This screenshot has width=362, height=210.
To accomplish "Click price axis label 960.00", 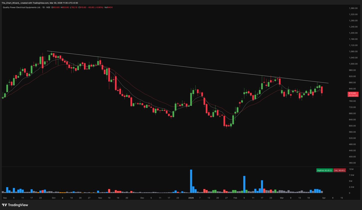I will [x=352, y=70].
